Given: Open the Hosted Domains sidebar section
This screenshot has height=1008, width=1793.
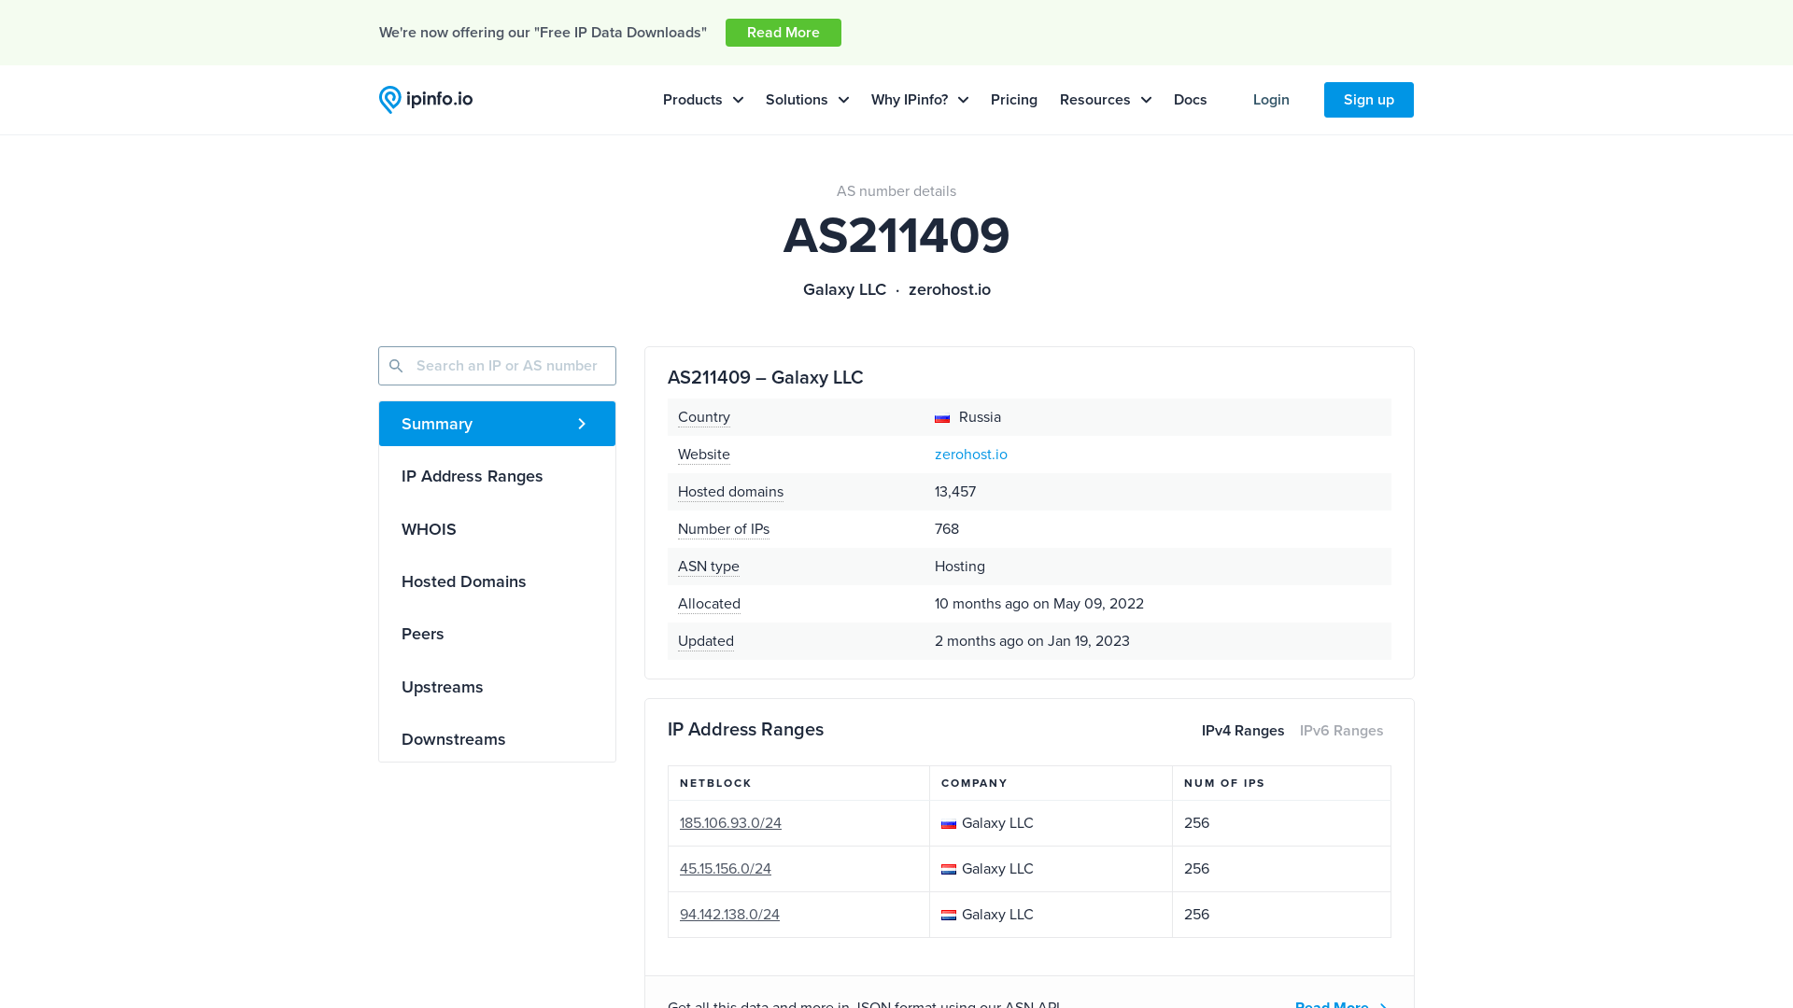Looking at the screenshot, I should (497, 581).
